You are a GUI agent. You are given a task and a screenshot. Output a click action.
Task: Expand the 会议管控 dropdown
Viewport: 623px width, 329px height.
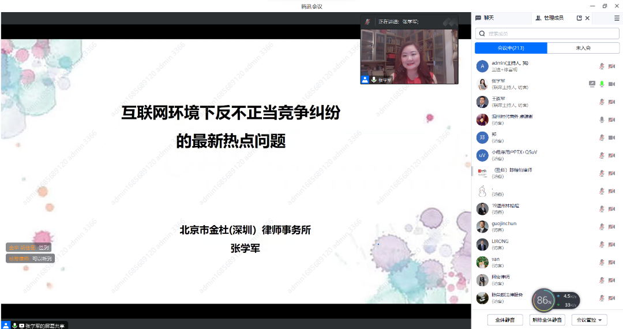pos(589,320)
